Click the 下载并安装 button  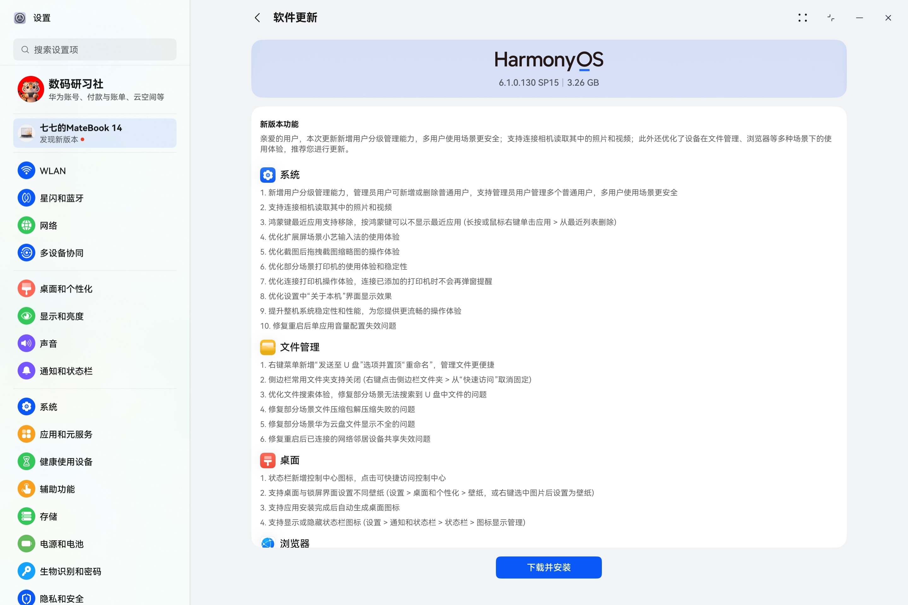click(549, 567)
